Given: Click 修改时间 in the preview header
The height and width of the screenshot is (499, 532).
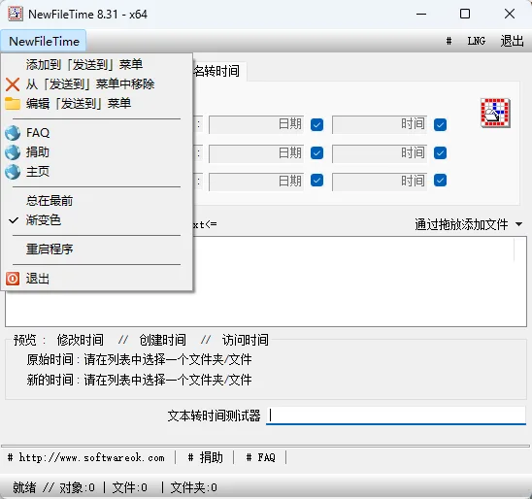Looking at the screenshot, I should [80, 340].
